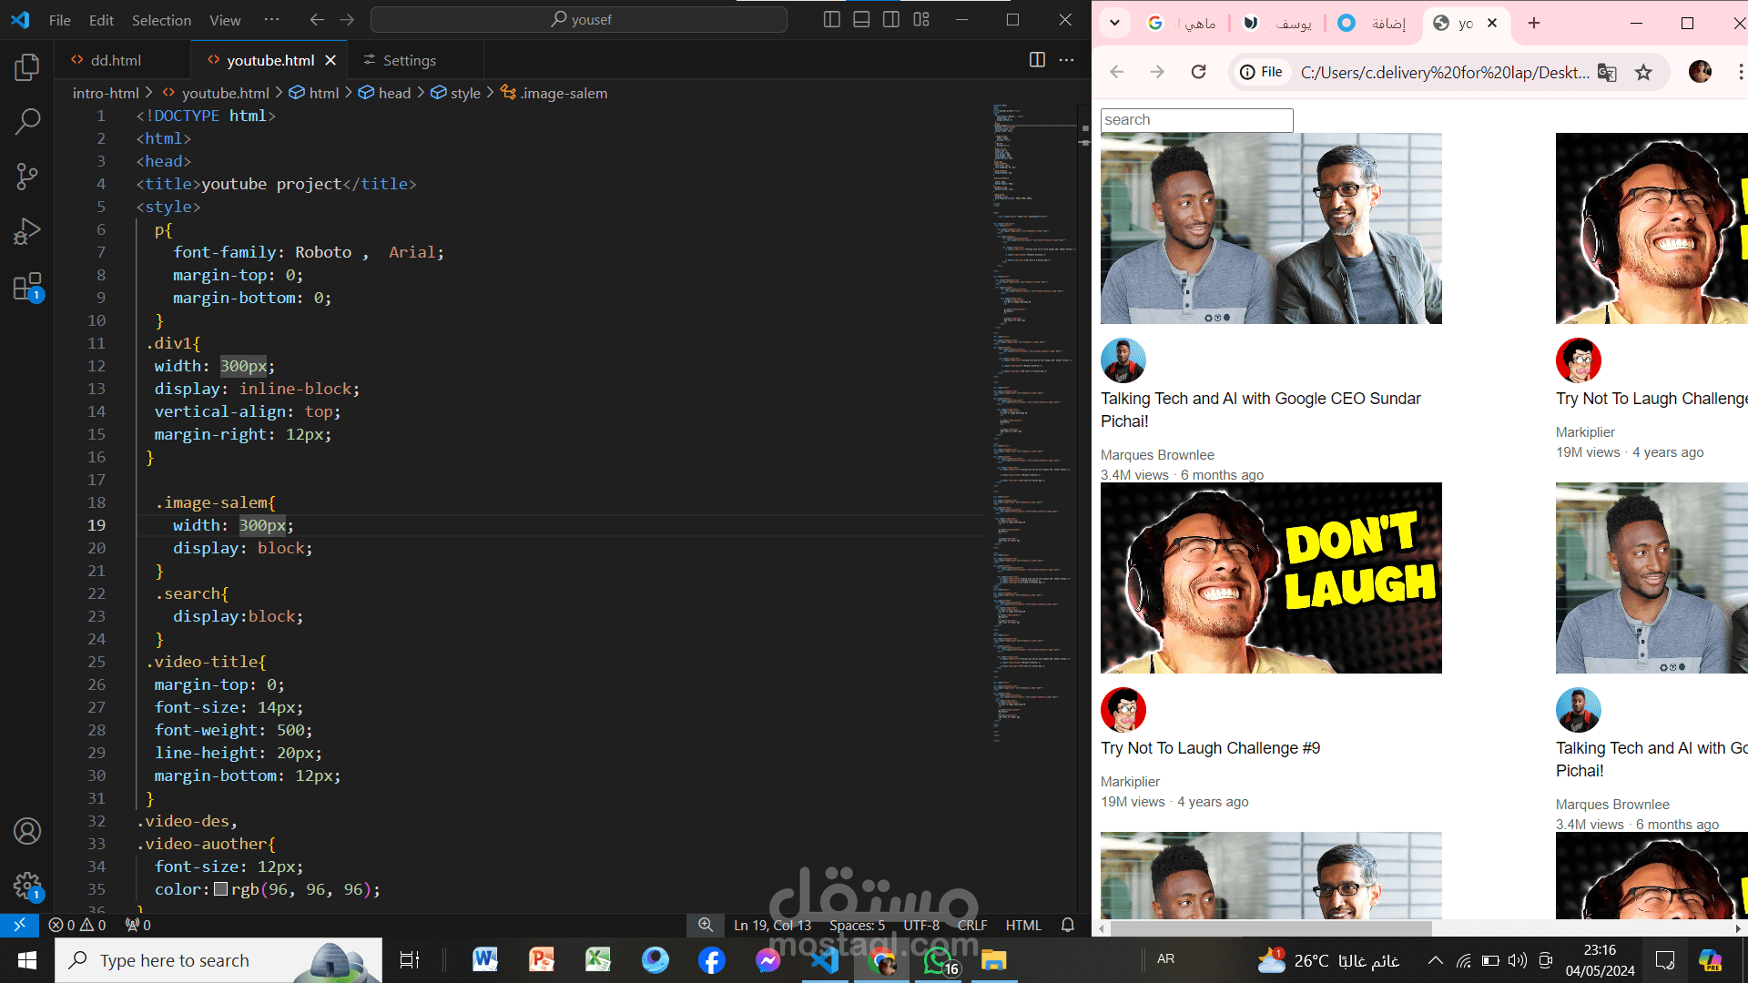
Task: Open WhatsApp from the taskbar
Action: click(x=939, y=960)
